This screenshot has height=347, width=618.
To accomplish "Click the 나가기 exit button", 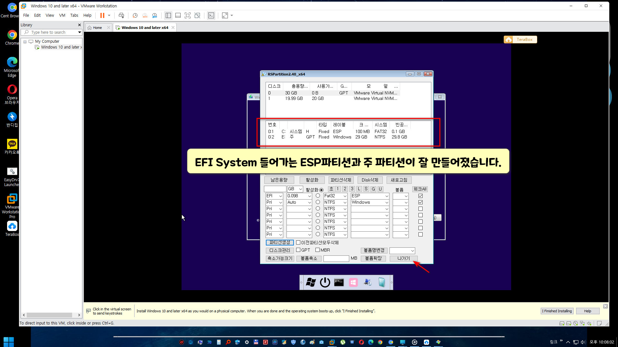I will [404, 258].
